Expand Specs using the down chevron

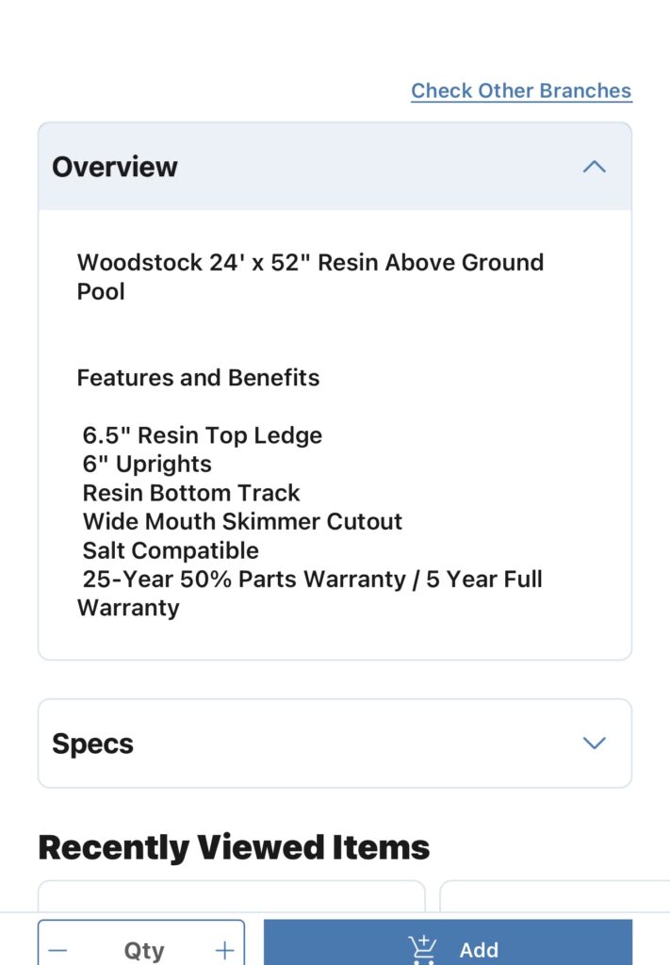coord(594,743)
